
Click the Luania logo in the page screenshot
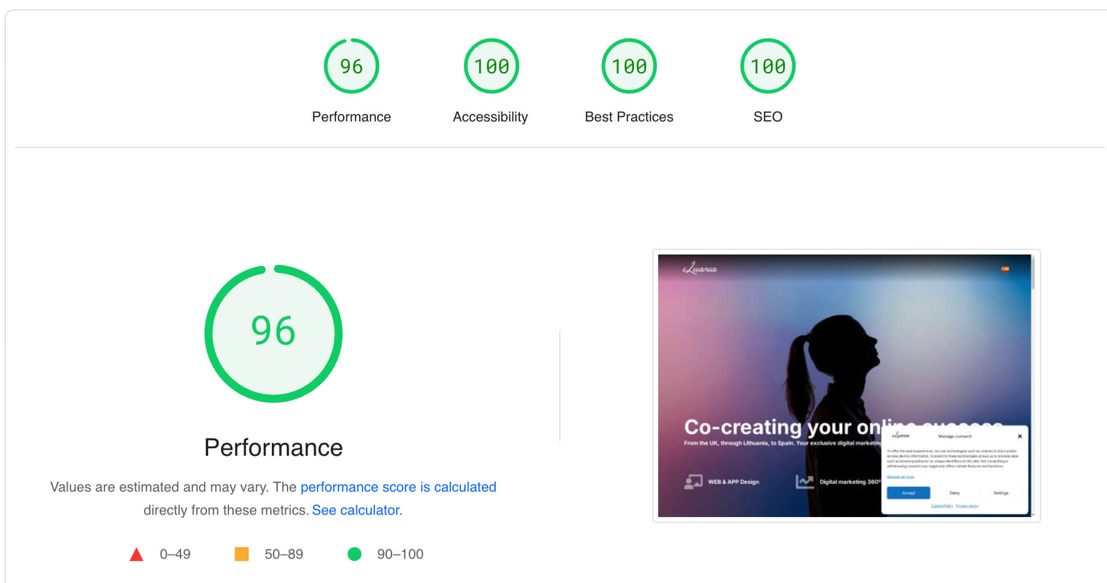tap(700, 269)
